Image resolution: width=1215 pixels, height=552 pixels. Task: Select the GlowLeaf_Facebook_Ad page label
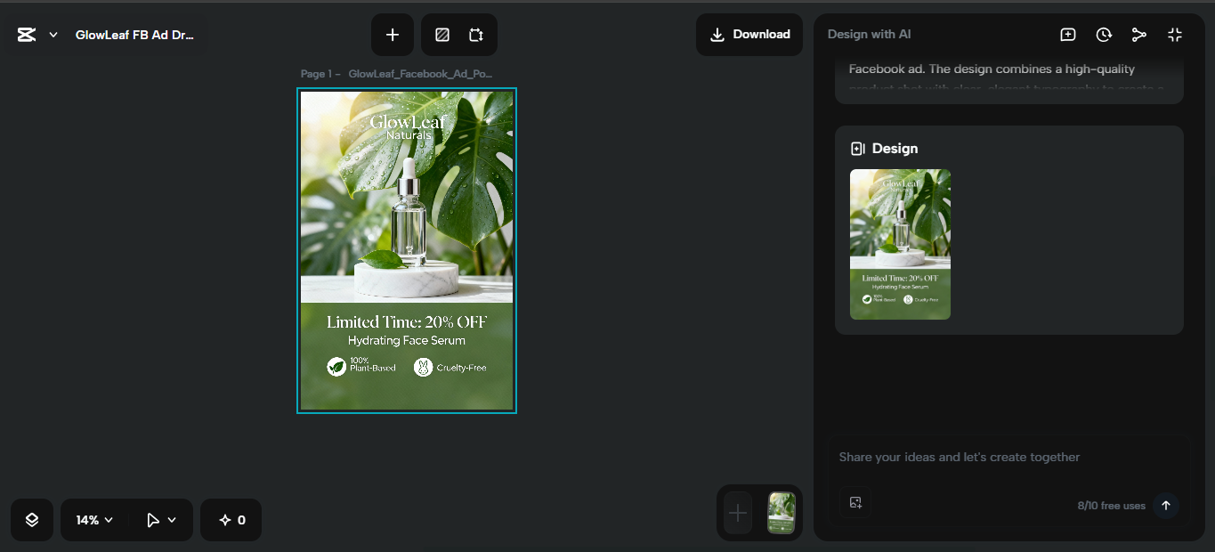pos(420,73)
